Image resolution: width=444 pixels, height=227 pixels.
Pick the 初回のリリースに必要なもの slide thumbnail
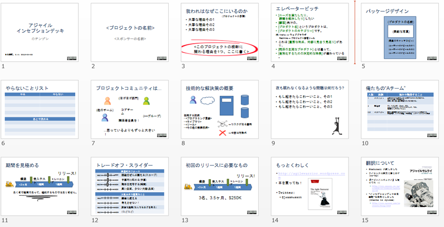pos(220,186)
